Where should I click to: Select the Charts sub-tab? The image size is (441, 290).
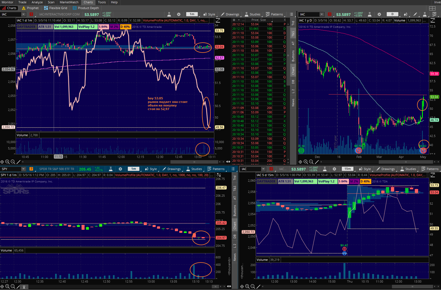pyautogui.click(x=9, y=8)
